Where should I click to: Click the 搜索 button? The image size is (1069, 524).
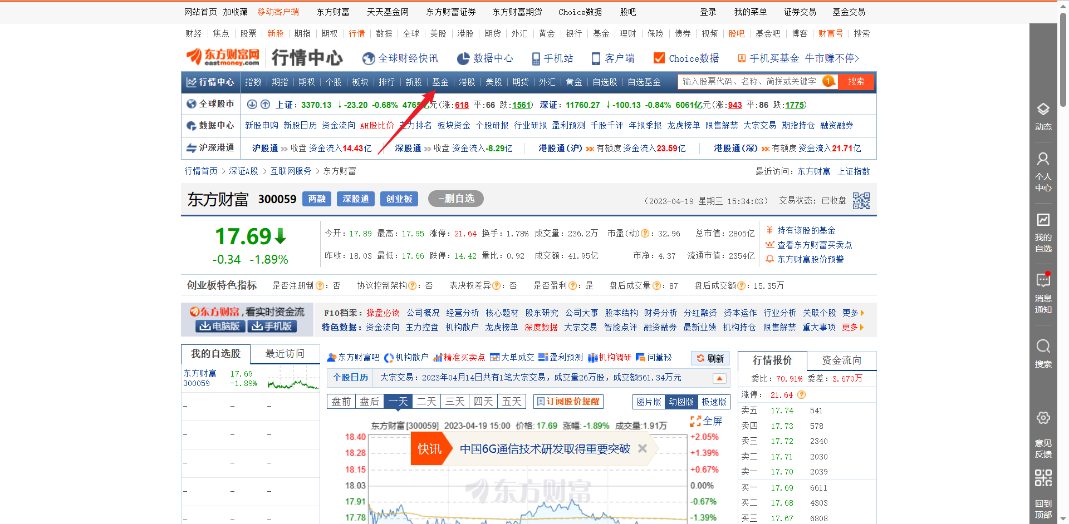pyautogui.click(x=856, y=82)
